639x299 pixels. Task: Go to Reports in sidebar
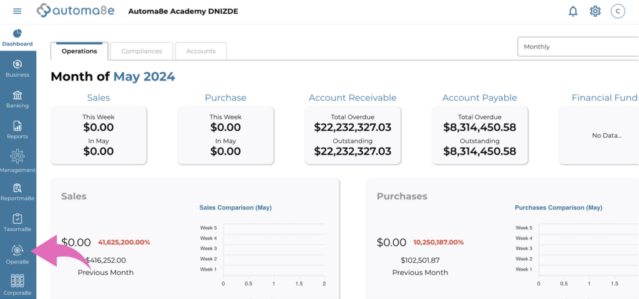click(x=17, y=130)
